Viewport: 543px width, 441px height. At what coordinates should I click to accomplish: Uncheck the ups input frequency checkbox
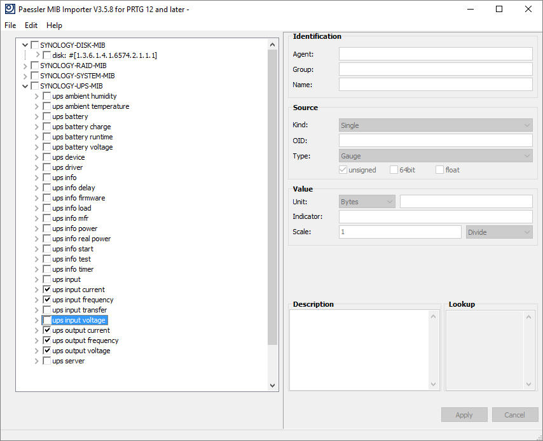pyautogui.click(x=47, y=300)
